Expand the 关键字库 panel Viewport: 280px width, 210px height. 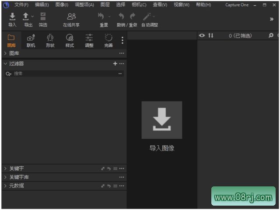click(5, 177)
